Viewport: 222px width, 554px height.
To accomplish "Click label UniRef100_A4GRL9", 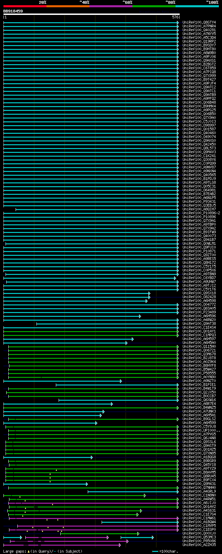I will click(x=199, y=492).
